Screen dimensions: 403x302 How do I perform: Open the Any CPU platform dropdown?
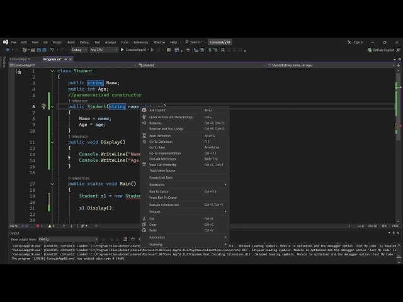tap(104, 50)
